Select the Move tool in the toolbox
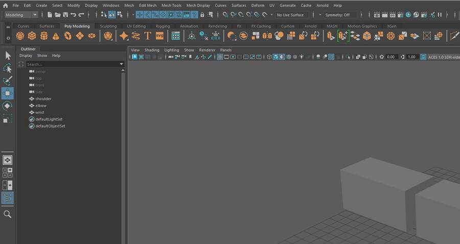Viewport: 460px width, 244px height. 8,93
